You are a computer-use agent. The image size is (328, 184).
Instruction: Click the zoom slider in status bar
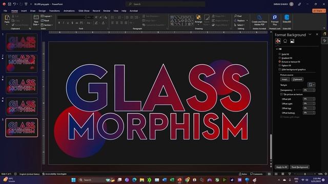tap(305, 174)
